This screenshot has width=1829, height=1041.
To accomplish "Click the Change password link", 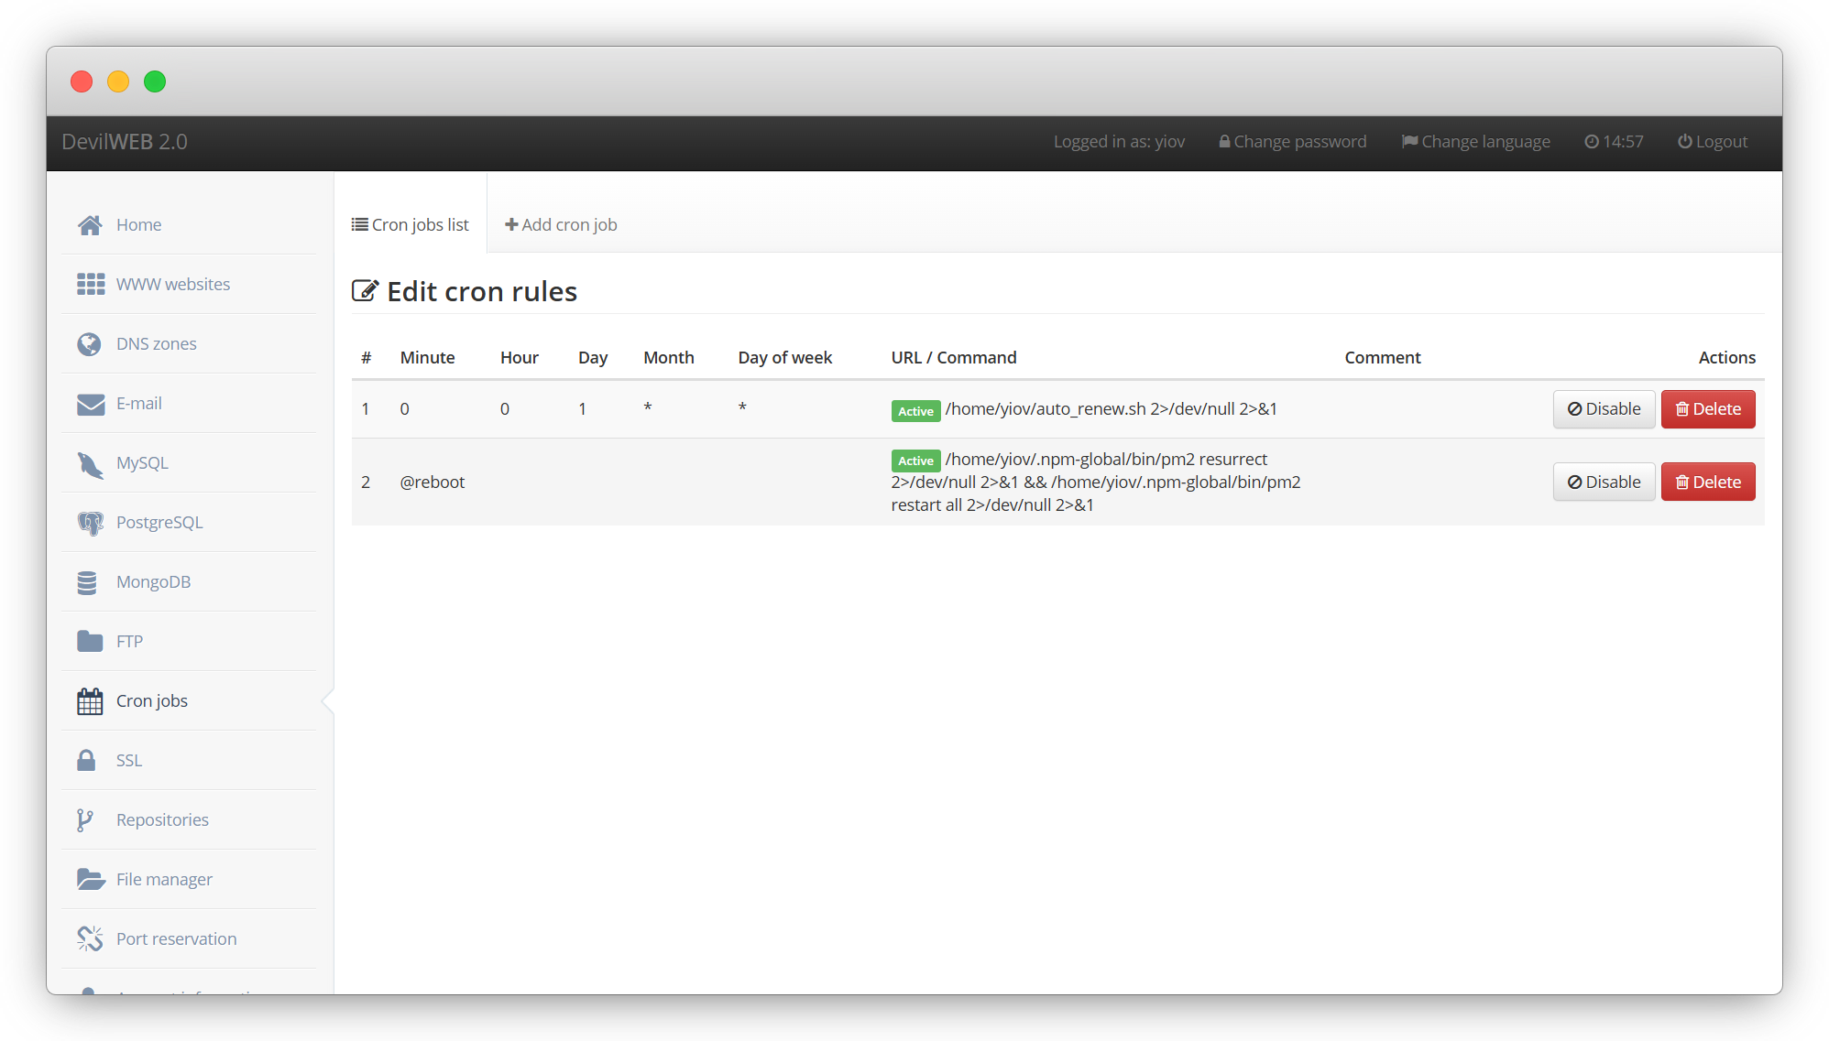I will pos(1292,142).
